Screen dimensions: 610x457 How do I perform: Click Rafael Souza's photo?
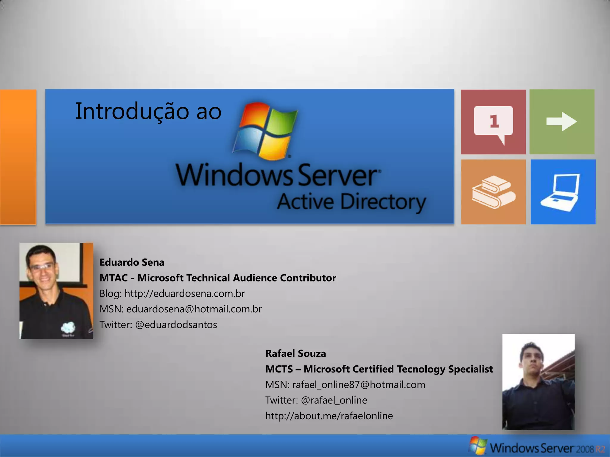click(538, 382)
